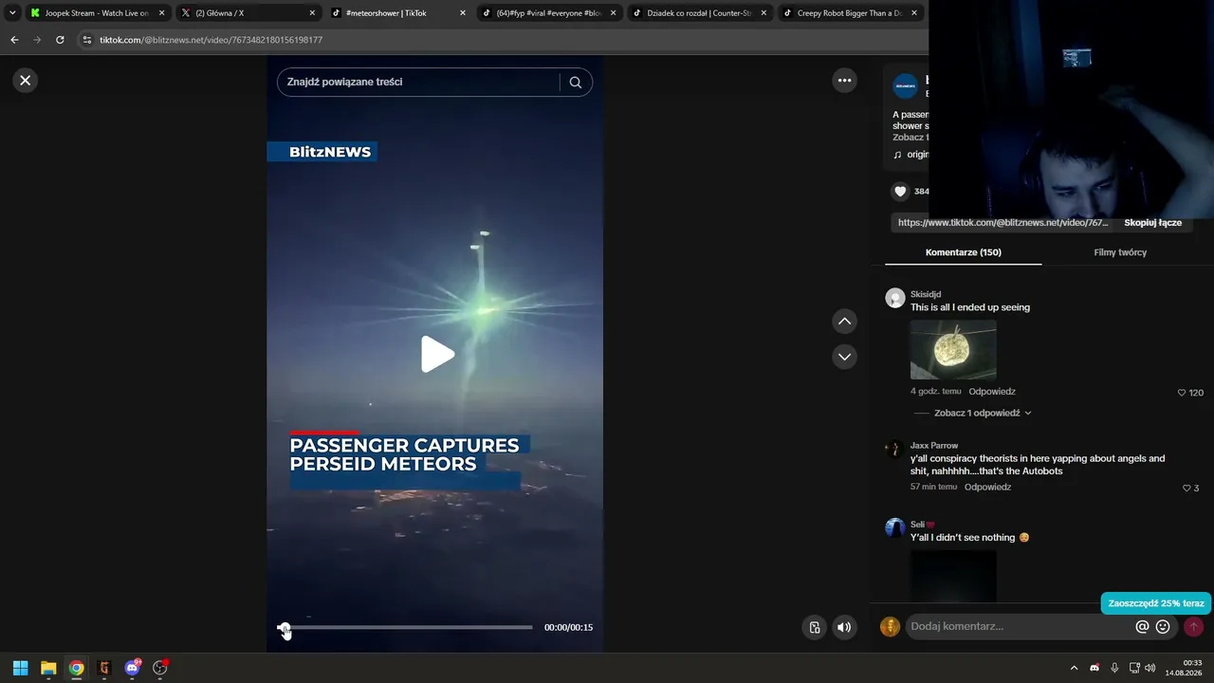Switch to the Filmy twórcy tab
The height and width of the screenshot is (683, 1214).
click(1120, 252)
